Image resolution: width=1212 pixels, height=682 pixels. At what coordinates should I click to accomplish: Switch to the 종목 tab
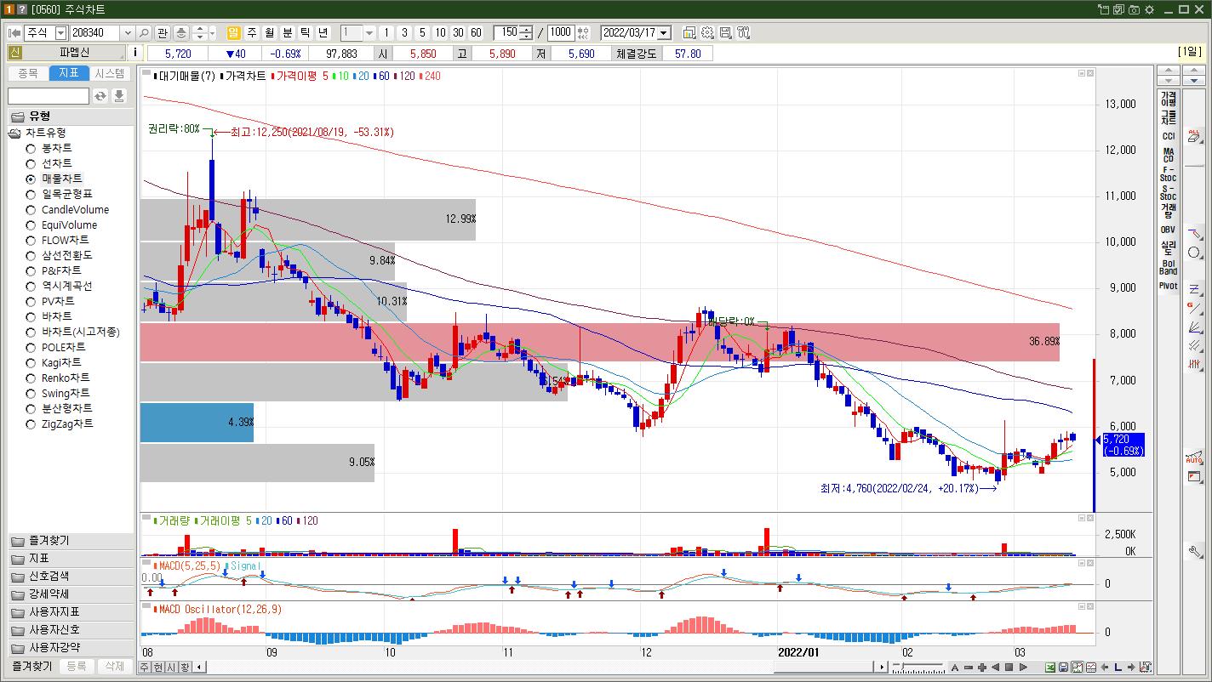28,73
